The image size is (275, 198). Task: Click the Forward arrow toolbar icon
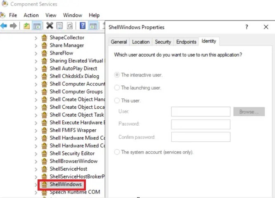tap(13, 26)
